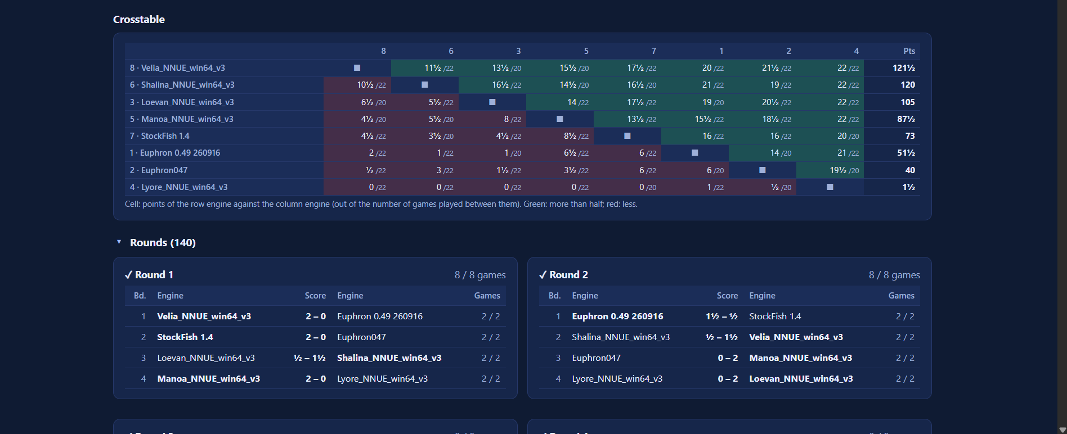Image resolution: width=1067 pixels, height=434 pixels.
Task: Click the green 11½/22 crosstable cell
Action: pyautogui.click(x=425, y=68)
